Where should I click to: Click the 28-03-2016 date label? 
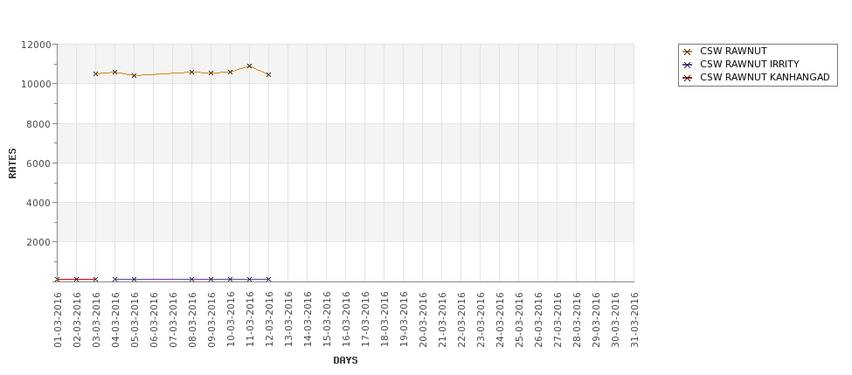[577, 320]
